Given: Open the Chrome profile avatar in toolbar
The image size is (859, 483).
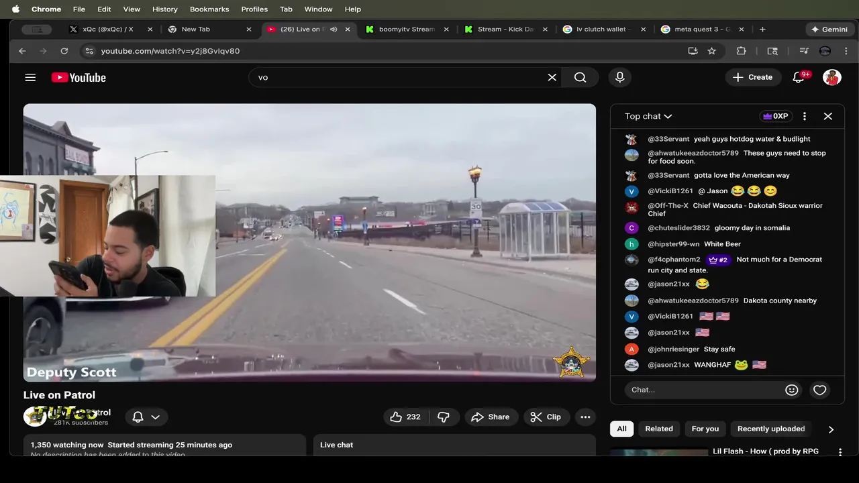Looking at the screenshot, I should (x=825, y=51).
